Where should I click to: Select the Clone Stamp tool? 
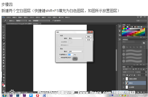tap(4, 49)
